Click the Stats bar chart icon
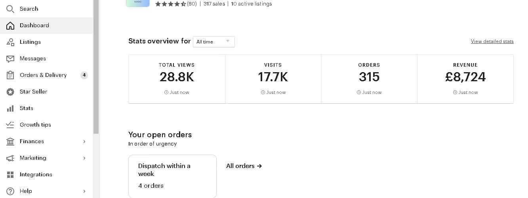Image resolution: width=528 pixels, height=198 pixels. tap(10, 108)
